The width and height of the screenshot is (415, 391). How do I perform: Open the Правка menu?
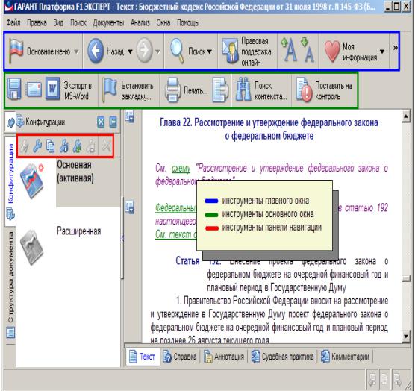click(37, 22)
